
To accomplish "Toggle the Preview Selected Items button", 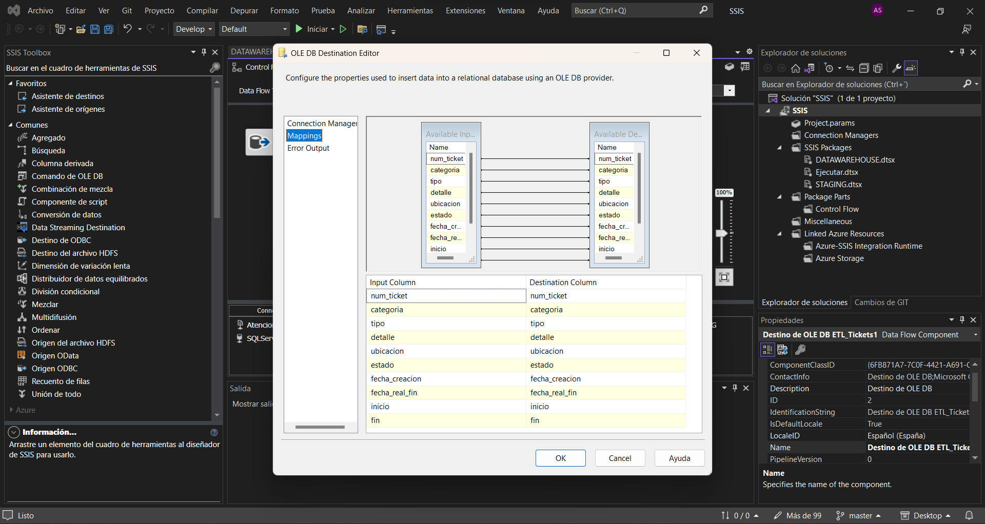I will [x=911, y=68].
